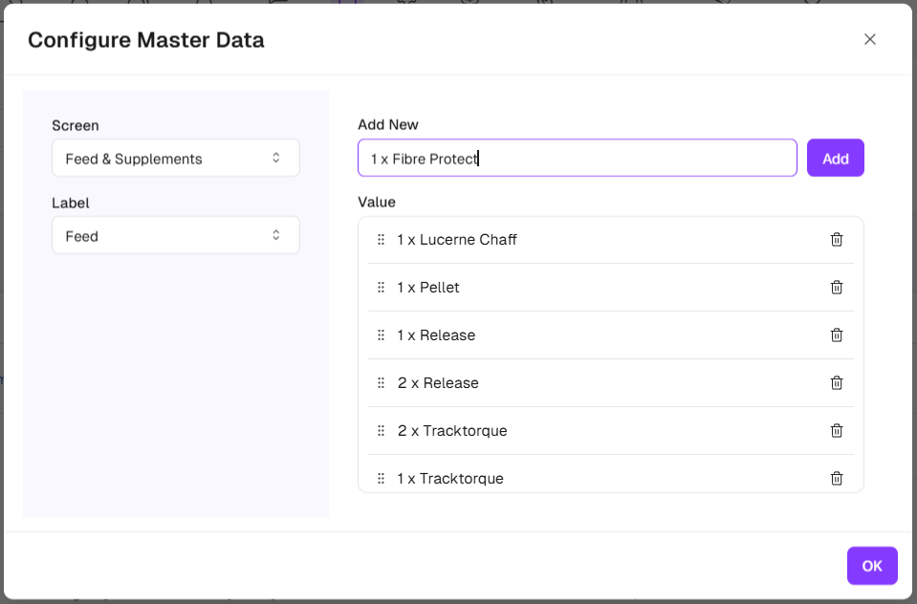Select the 2 x Tracktorque list item text
Image resolution: width=917 pixels, height=604 pixels.
click(452, 431)
